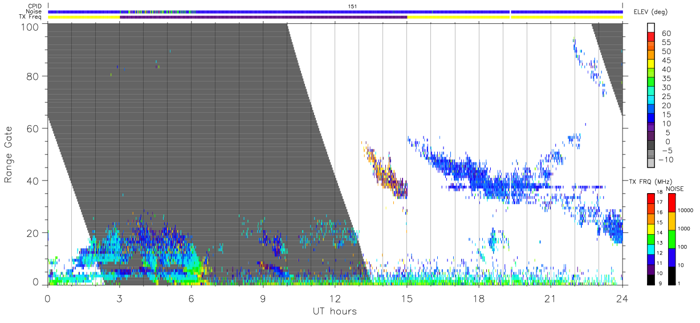Click the '80' tick label on the Range Gate axis

(32, 76)
